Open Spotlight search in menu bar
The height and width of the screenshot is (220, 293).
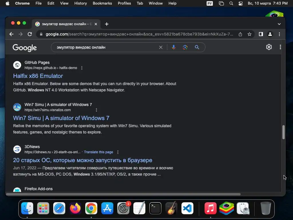pos(231,3)
